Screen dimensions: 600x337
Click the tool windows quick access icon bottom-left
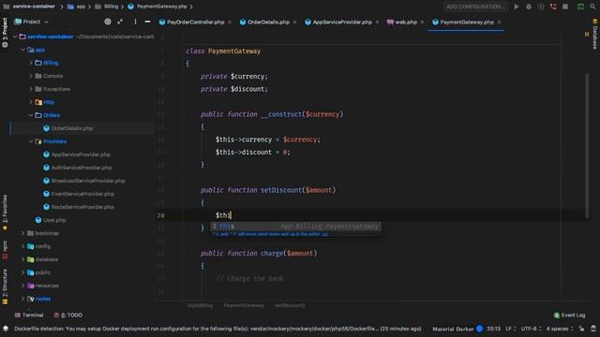point(6,329)
